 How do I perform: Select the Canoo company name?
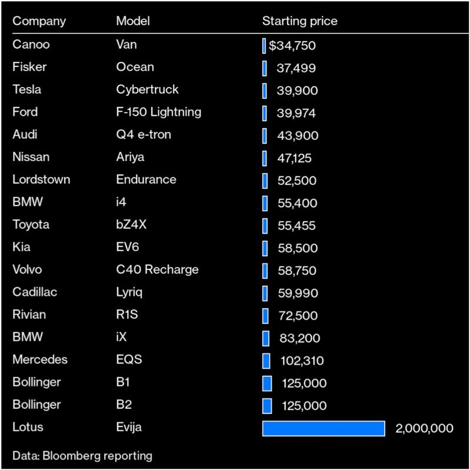click(31, 45)
